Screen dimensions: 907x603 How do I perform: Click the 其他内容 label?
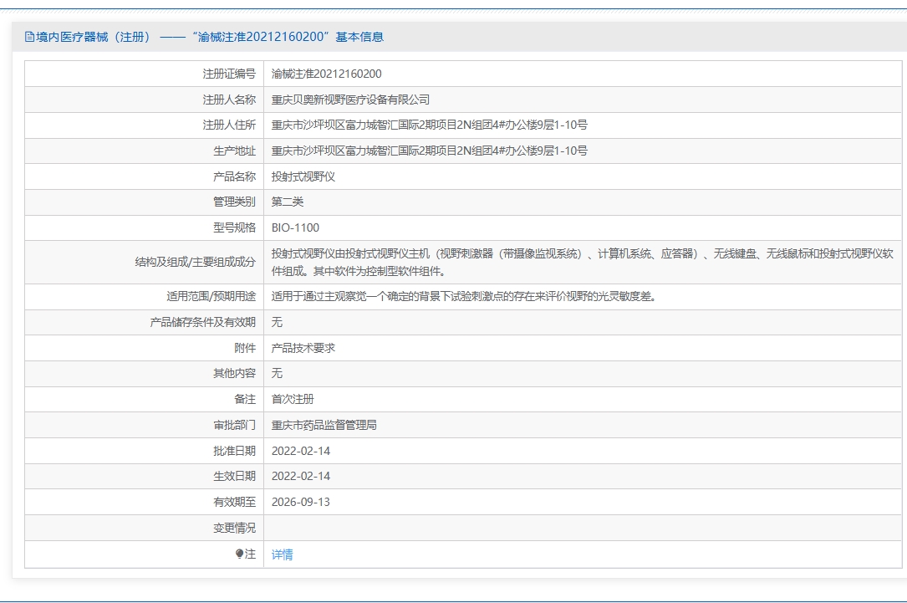[234, 373]
